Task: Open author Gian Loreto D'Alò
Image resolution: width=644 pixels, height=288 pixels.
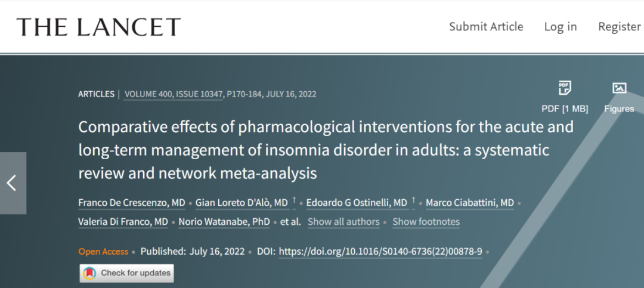Action: click(241, 203)
